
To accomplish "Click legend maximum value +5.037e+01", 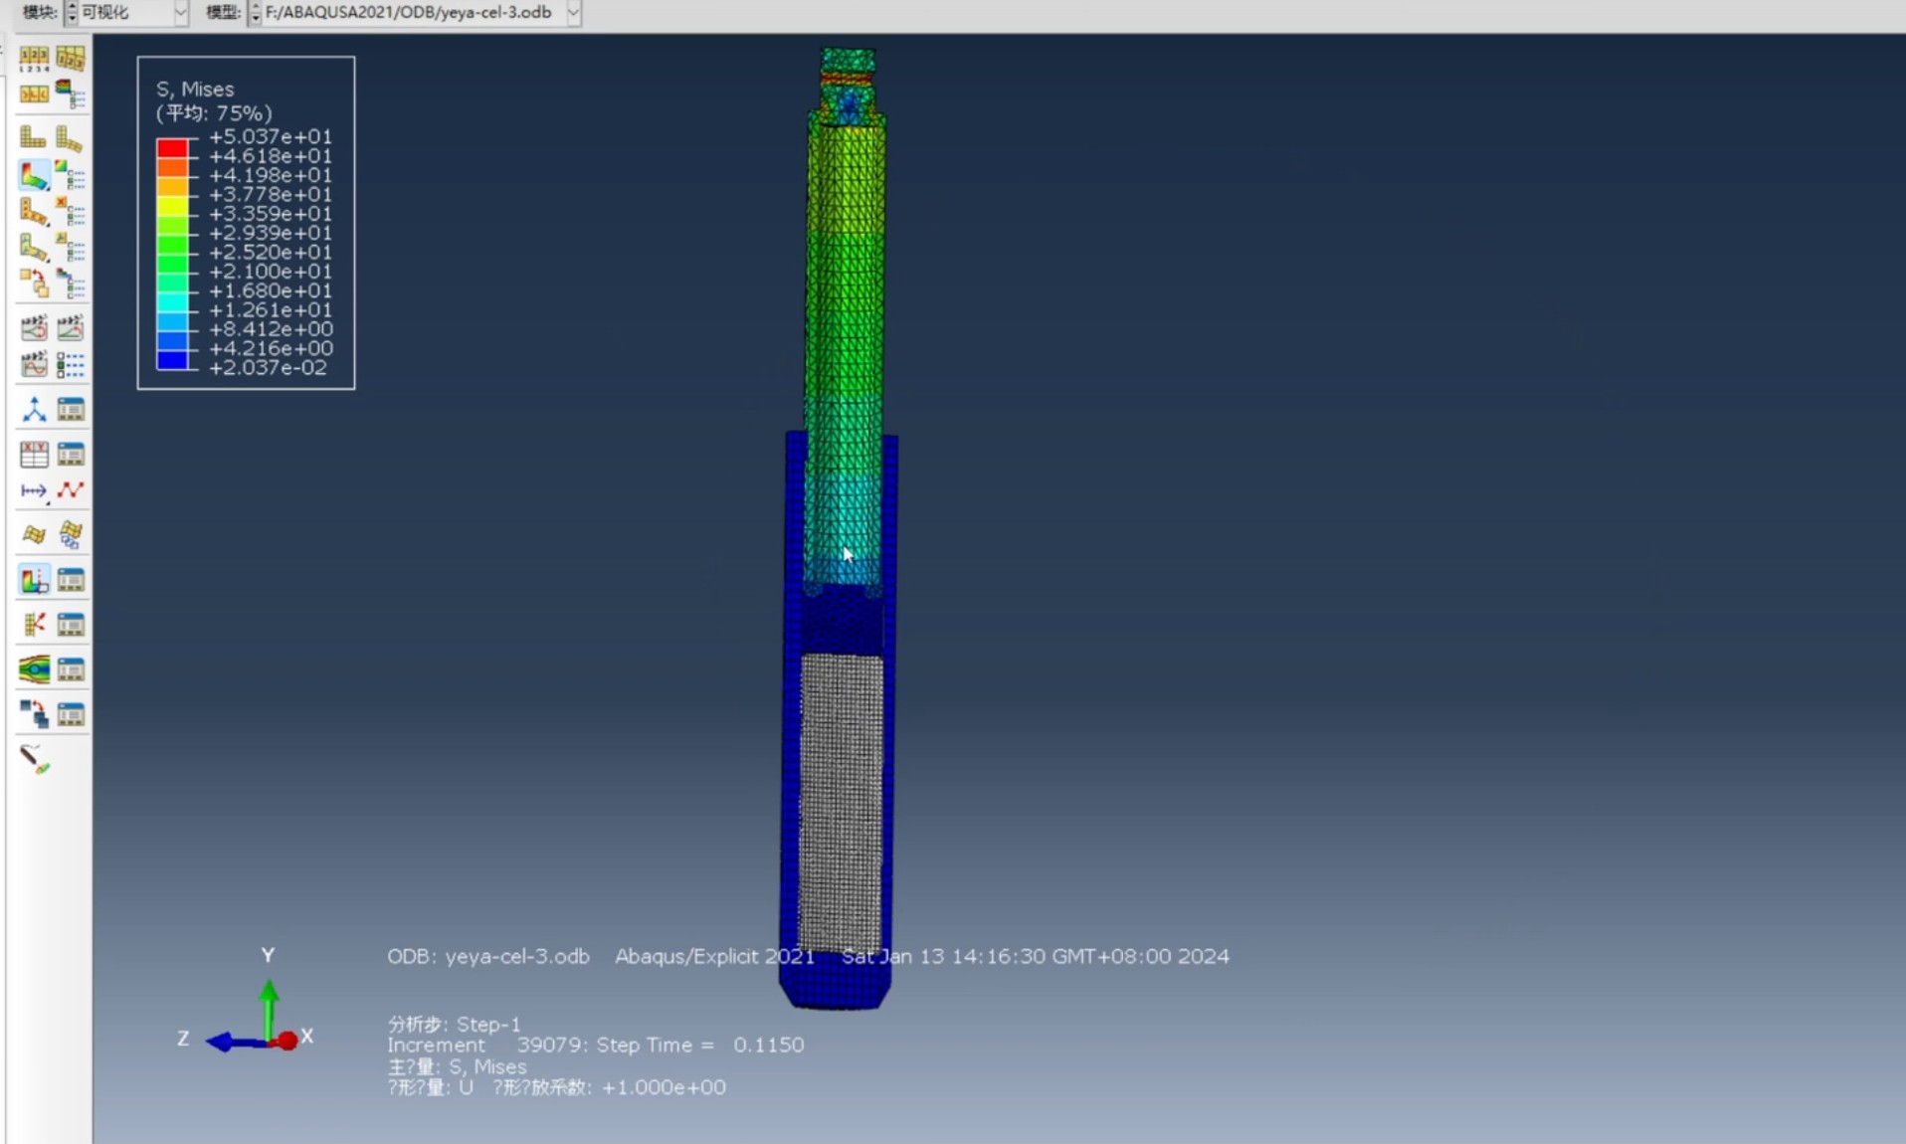I will click(x=271, y=136).
